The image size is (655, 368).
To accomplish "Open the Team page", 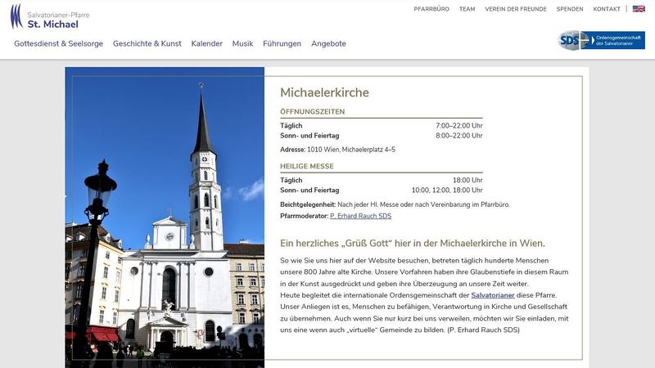I will 467,9.
